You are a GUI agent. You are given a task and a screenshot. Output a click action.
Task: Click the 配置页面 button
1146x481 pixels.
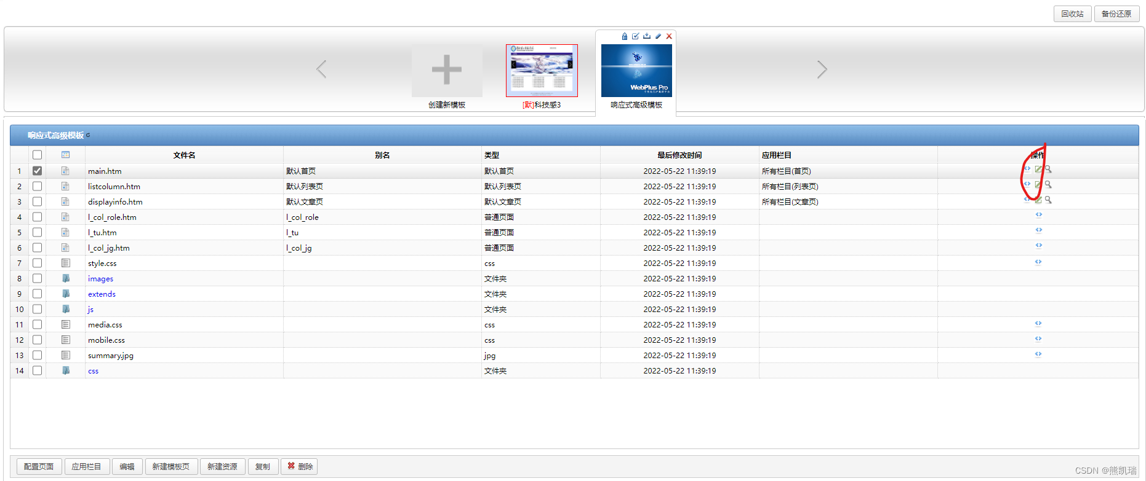pos(39,466)
